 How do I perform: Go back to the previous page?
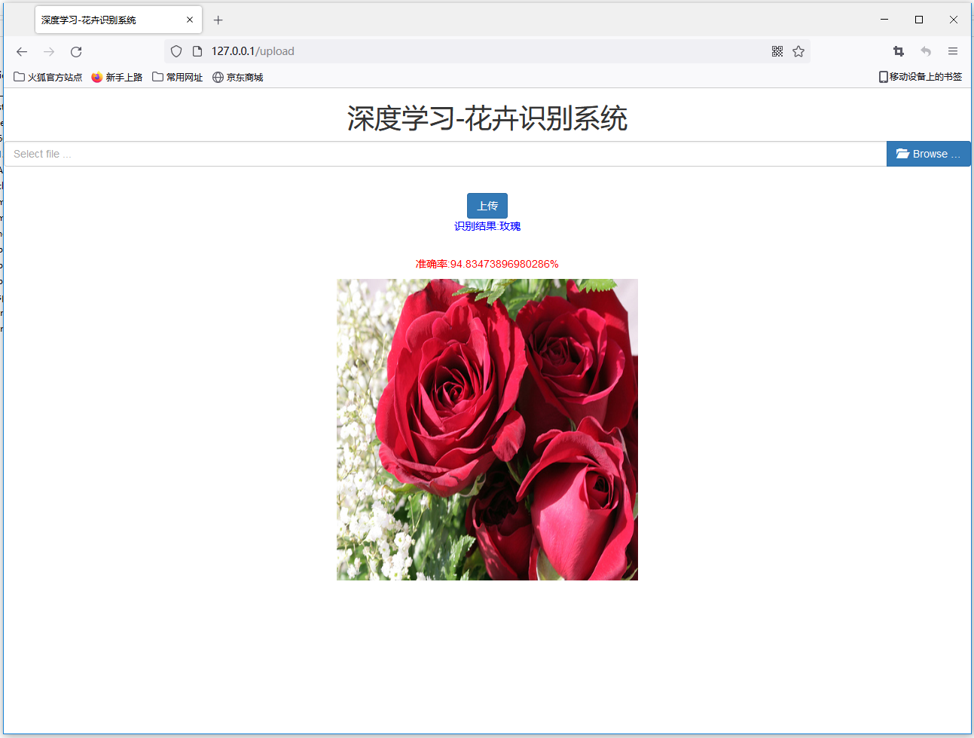pyautogui.click(x=22, y=51)
